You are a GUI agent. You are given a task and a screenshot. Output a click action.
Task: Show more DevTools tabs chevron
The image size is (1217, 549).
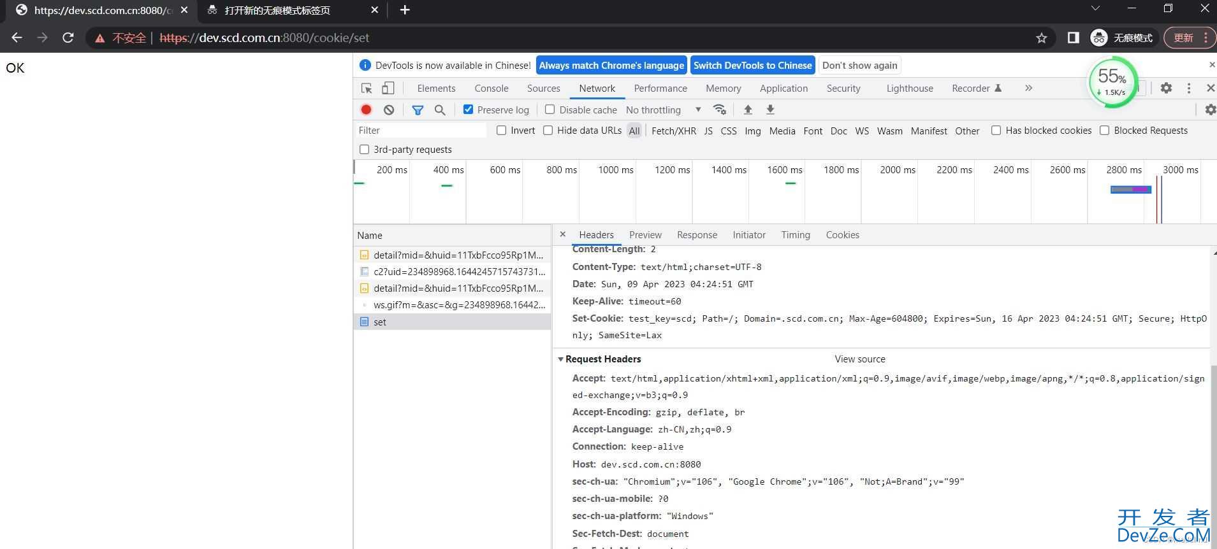pyautogui.click(x=1028, y=89)
